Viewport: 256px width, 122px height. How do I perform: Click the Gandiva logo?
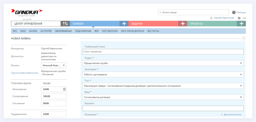pos(27,12)
